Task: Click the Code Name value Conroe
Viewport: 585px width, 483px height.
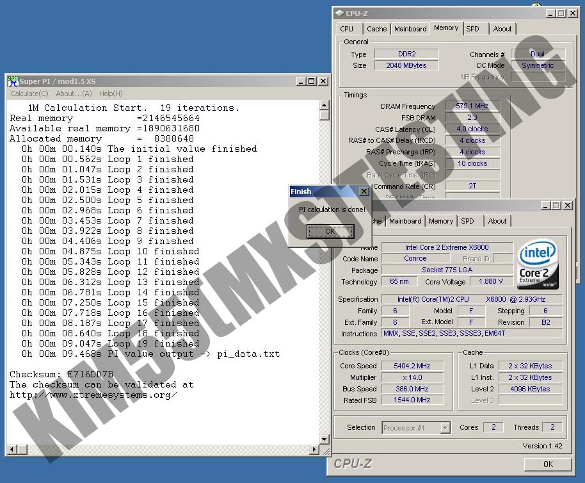Action: (415, 258)
